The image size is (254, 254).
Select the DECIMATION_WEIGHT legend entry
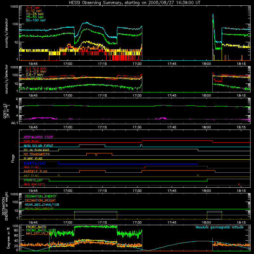pos(40,200)
